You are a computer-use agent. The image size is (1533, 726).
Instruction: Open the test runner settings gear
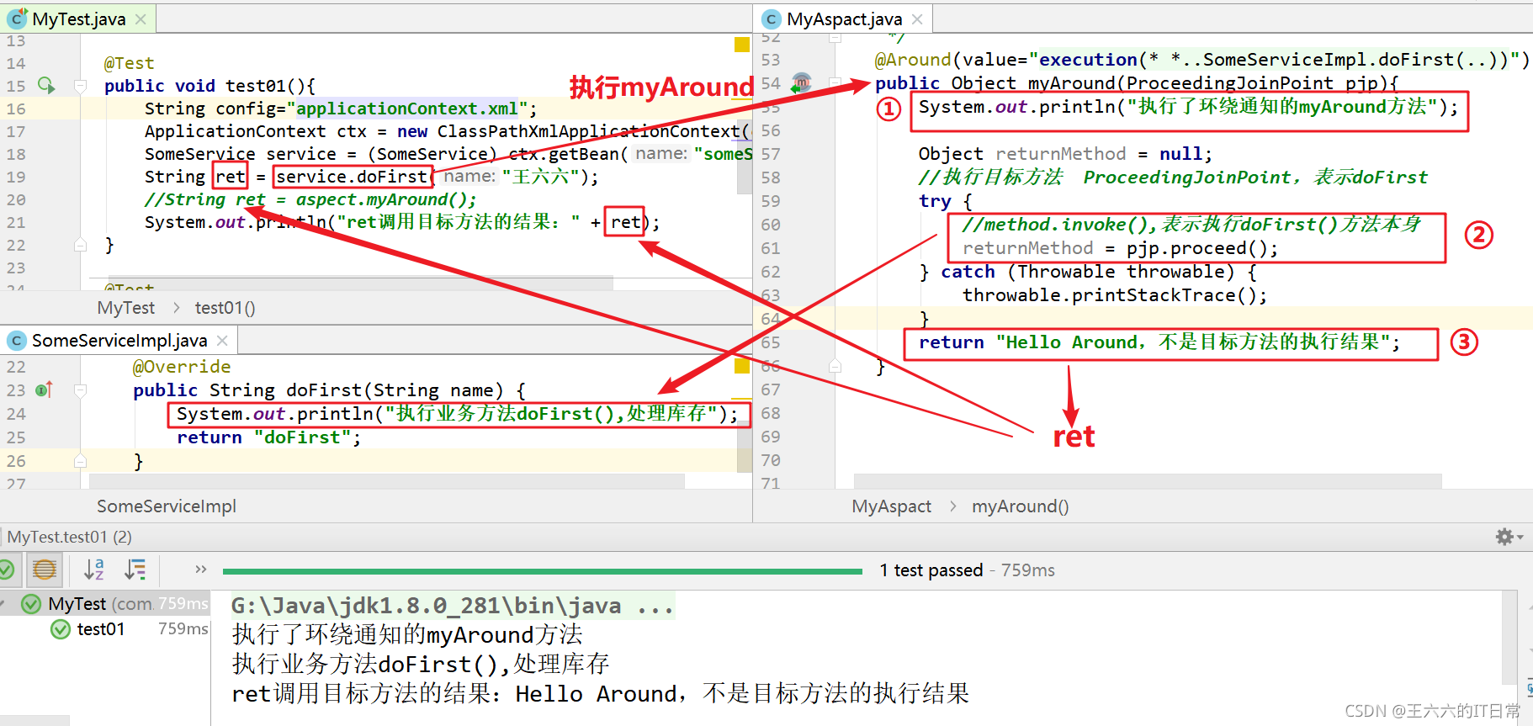(1509, 537)
